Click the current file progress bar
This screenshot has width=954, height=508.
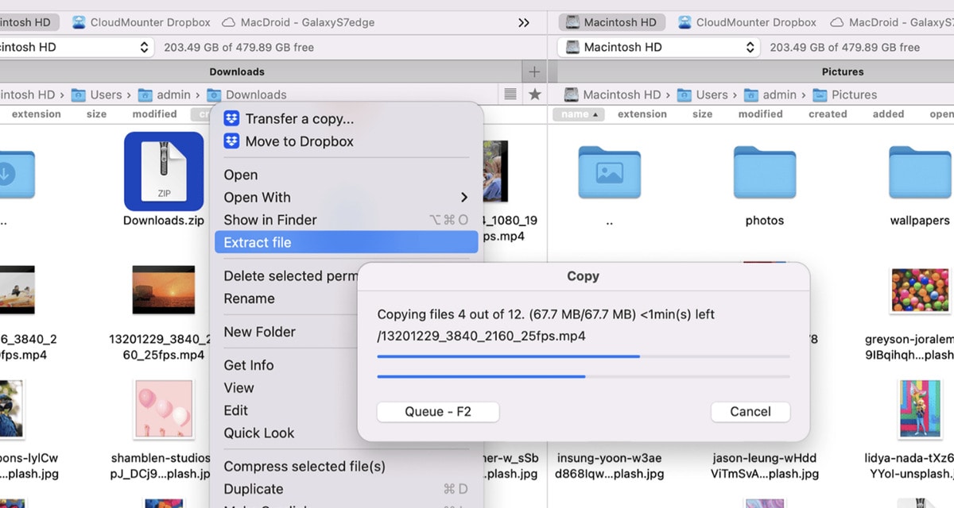(584, 356)
